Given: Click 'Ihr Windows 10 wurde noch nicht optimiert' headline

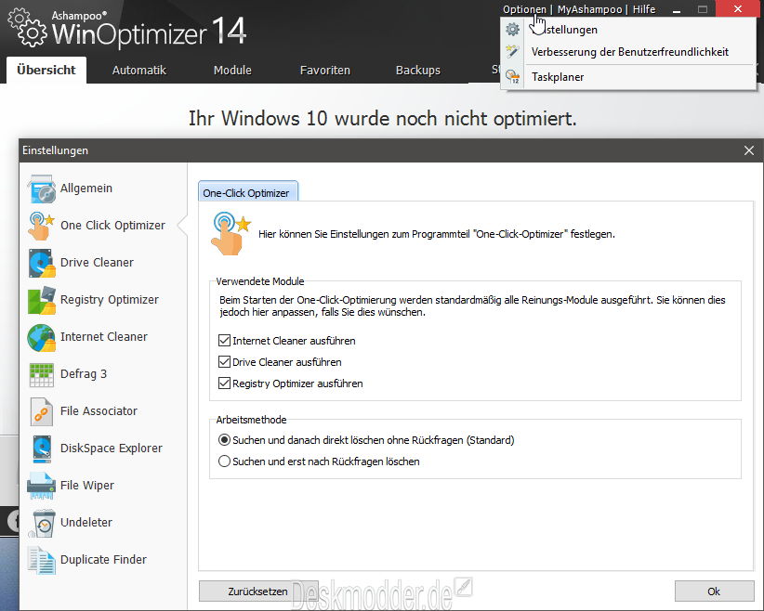Looking at the screenshot, I should pyautogui.click(x=383, y=118).
